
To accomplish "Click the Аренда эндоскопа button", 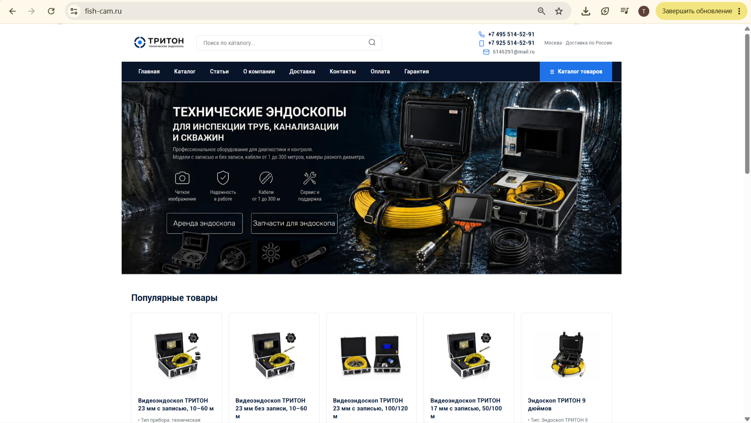I will click(204, 223).
